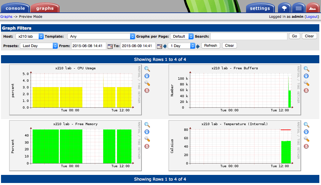Open the Template dropdown set to Any
The width and height of the screenshot is (321, 185).
[x=101, y=36]
